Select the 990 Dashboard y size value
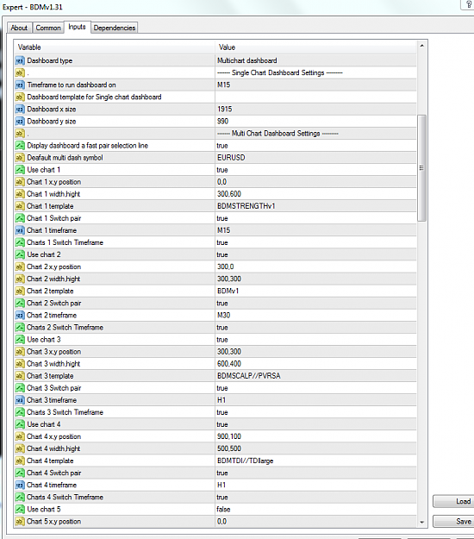Viewport: 474px width, 539px height. [222, 122]
